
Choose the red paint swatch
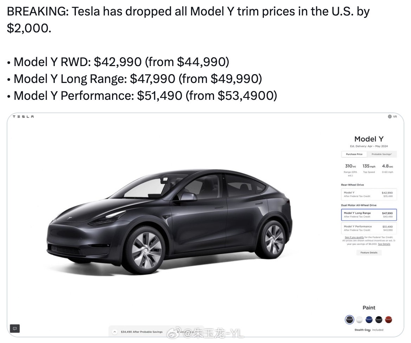388,319
